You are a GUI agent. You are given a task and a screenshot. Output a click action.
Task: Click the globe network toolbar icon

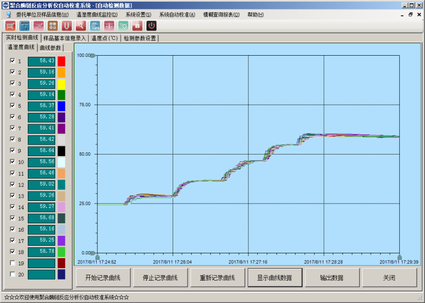click(x=95, y=25)
